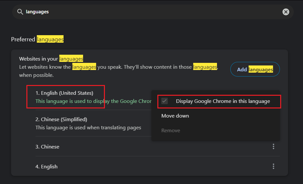Click the 3. Chinese language row text
This screenshot has height=184, width=303.
pos(47,147)
